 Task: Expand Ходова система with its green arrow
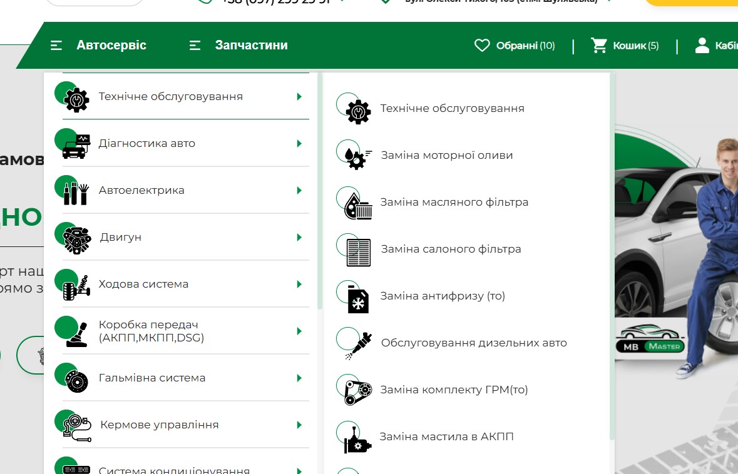coord(299,284)
